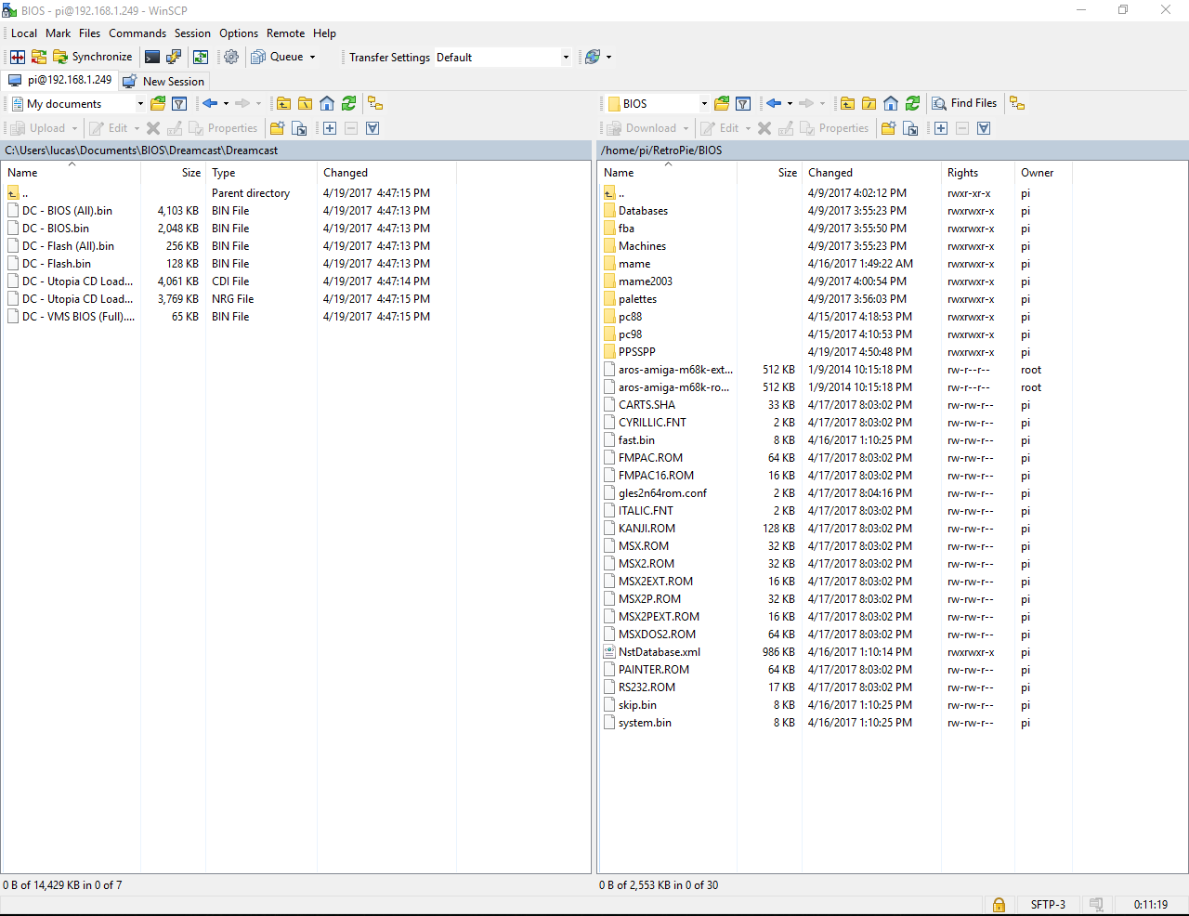
Task: Open Preferences gear icon
Action: 231,57
